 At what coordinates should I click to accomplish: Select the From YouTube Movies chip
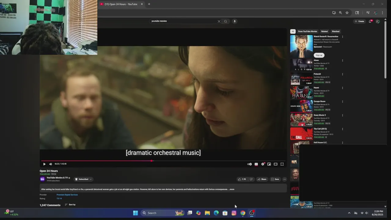308,31
